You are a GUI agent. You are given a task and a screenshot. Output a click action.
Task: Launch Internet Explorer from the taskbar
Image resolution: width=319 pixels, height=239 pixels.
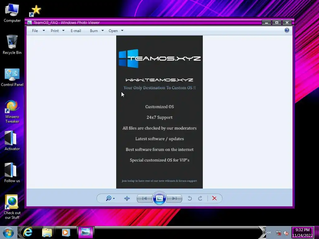pos(28,232)
